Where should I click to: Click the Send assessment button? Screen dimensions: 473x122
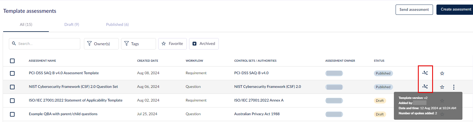[x=414, y=10]
